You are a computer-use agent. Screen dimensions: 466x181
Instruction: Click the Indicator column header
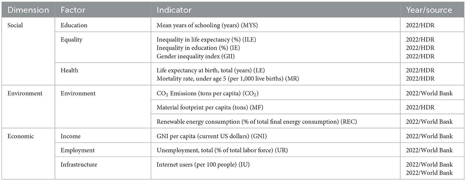(174, 10)
